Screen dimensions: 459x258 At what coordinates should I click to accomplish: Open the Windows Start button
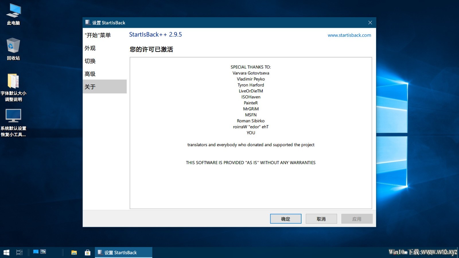(6, 252)
